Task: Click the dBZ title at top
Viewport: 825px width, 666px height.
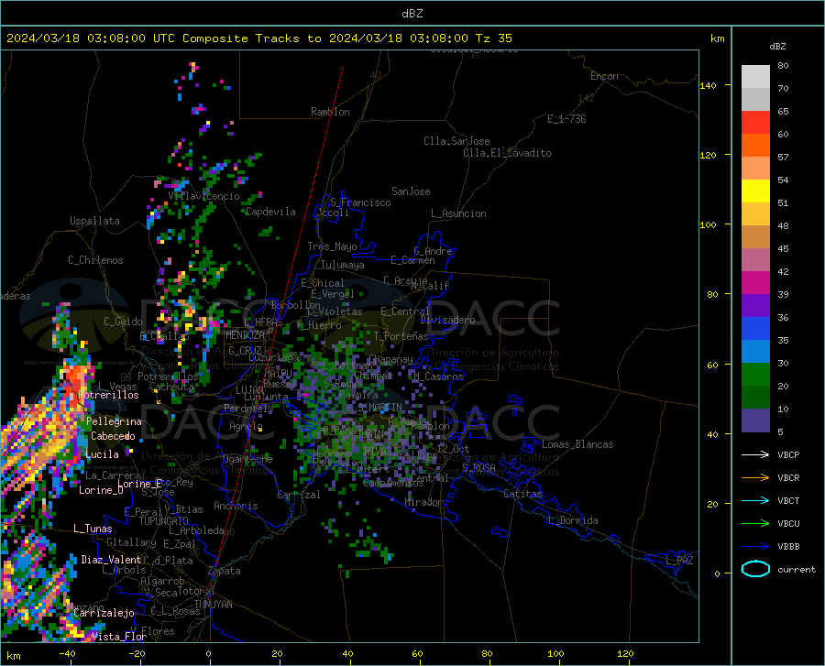Action: (412, 14)
